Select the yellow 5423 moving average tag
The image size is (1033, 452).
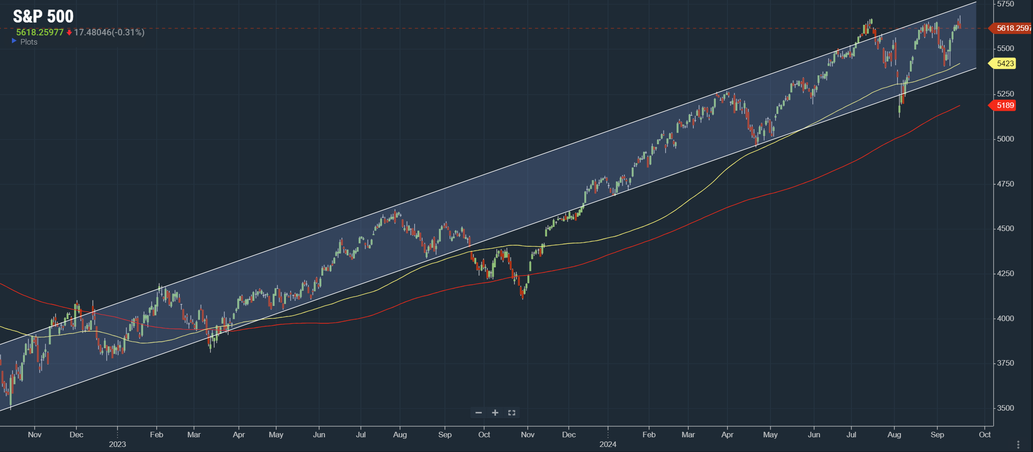click(1002, 63)
